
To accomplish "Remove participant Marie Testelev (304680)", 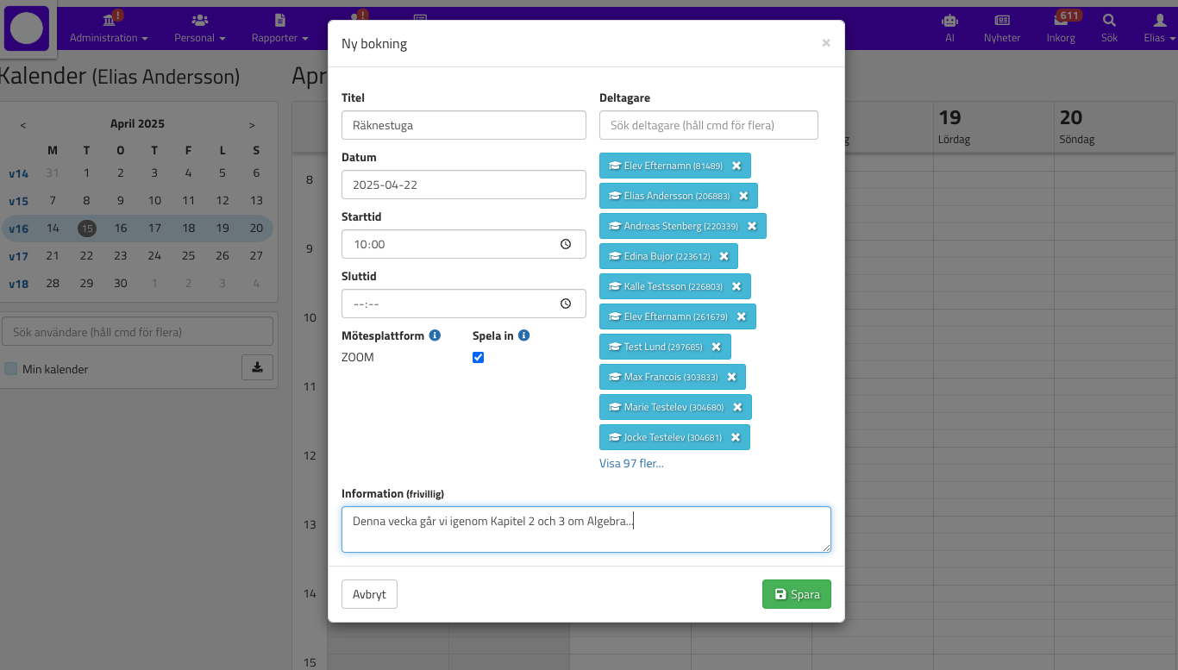I will [737, 407].
